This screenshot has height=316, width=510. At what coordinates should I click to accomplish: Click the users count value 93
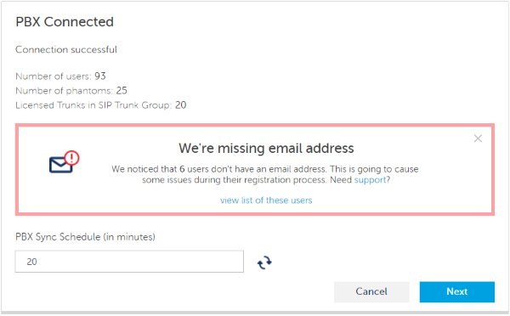(100, 76)
